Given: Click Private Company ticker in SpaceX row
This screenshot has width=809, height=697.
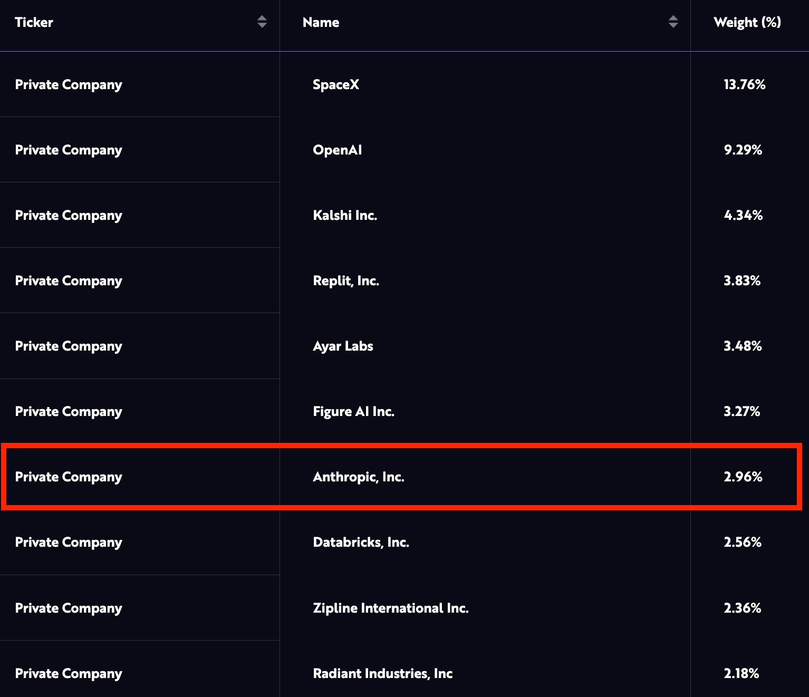Looking at the screenshot, I should (x=69, y=85).
